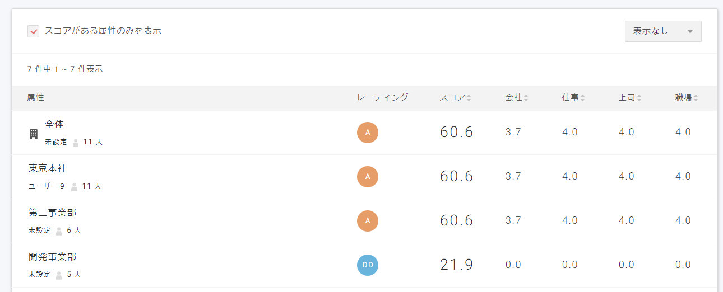Click the A rating badge for 東京本社

pos(368,177)
